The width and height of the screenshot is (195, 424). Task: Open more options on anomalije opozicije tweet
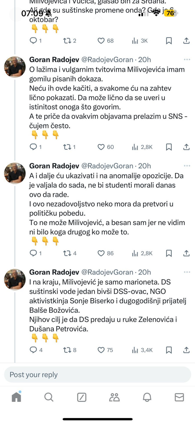pyautogui.click(x=187, y=166)
